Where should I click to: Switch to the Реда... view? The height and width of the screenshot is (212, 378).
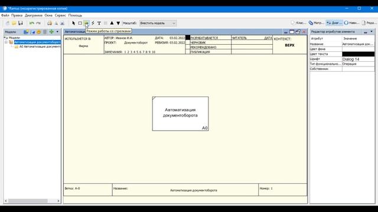(x=369, y=23)
